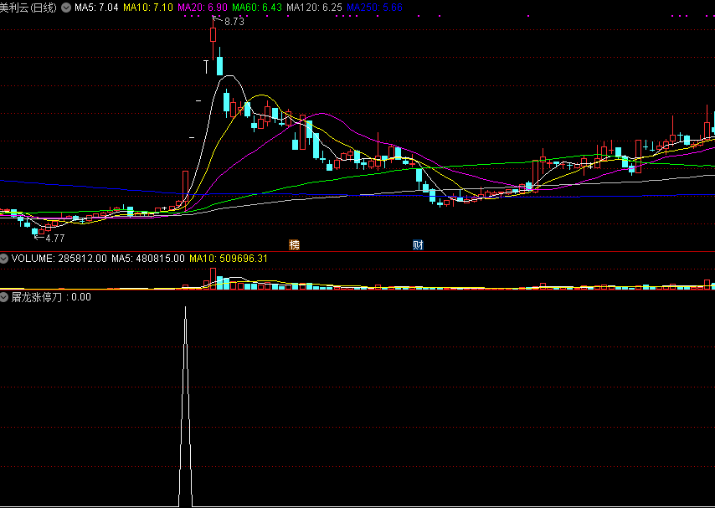715x508 pixels.
Task: Click the 8.73 high price marker
Action: (x=234, y=22)
